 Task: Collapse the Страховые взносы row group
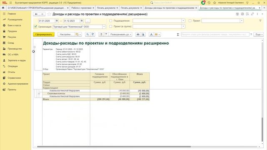click(x=39, y=93)
